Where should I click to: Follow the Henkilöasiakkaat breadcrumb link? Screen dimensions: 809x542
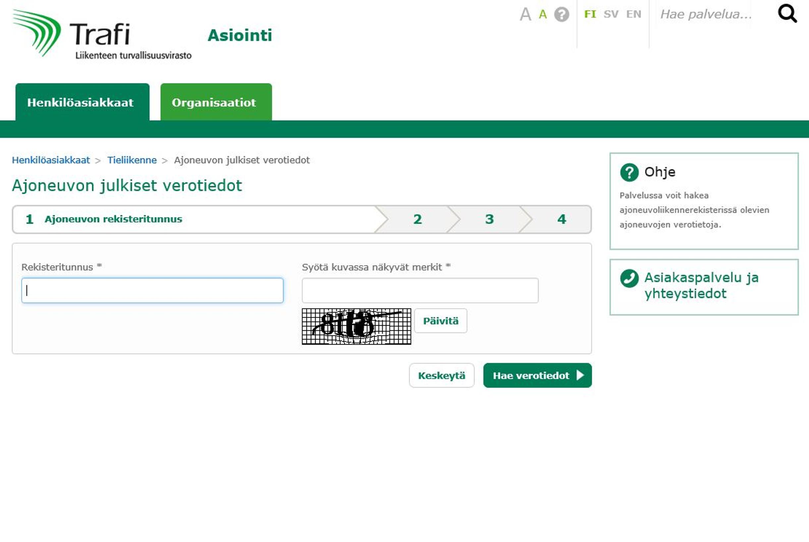[x=51, y=160]
